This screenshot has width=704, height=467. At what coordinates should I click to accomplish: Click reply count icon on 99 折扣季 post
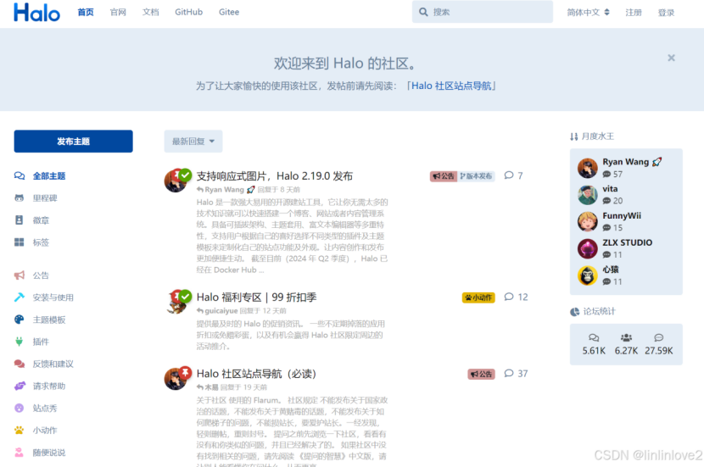point(509,297)
